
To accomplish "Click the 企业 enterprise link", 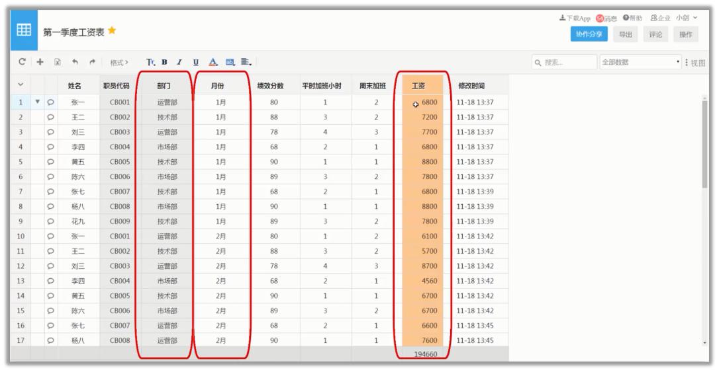I will coord(660,18).
